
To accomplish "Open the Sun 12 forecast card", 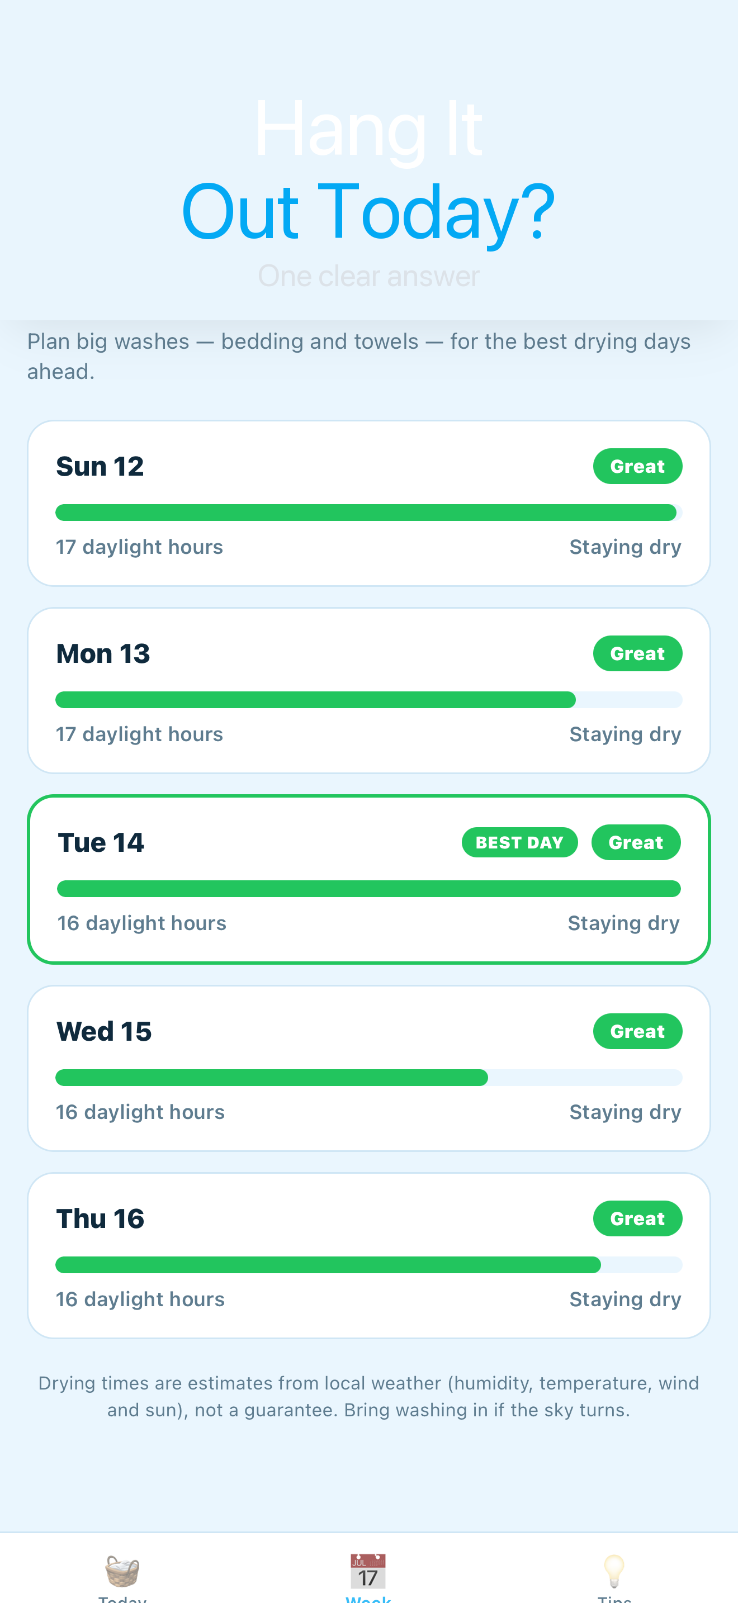I will 369,504.
